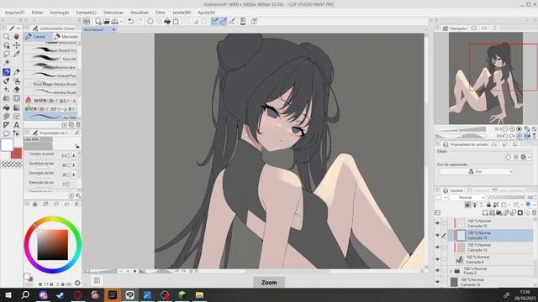This screenshot has width=538, height=302.
Task: Click the white main color swatch
Action: pos(7,145)
